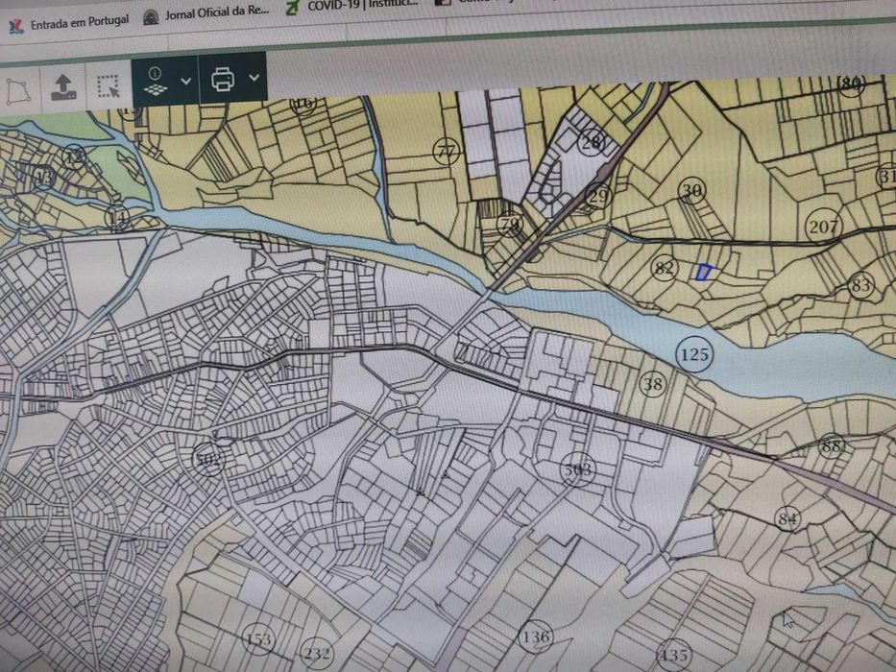Select the blue highlighted parcel on map
This screenshot has height=672, width=896.
(703, 273)
